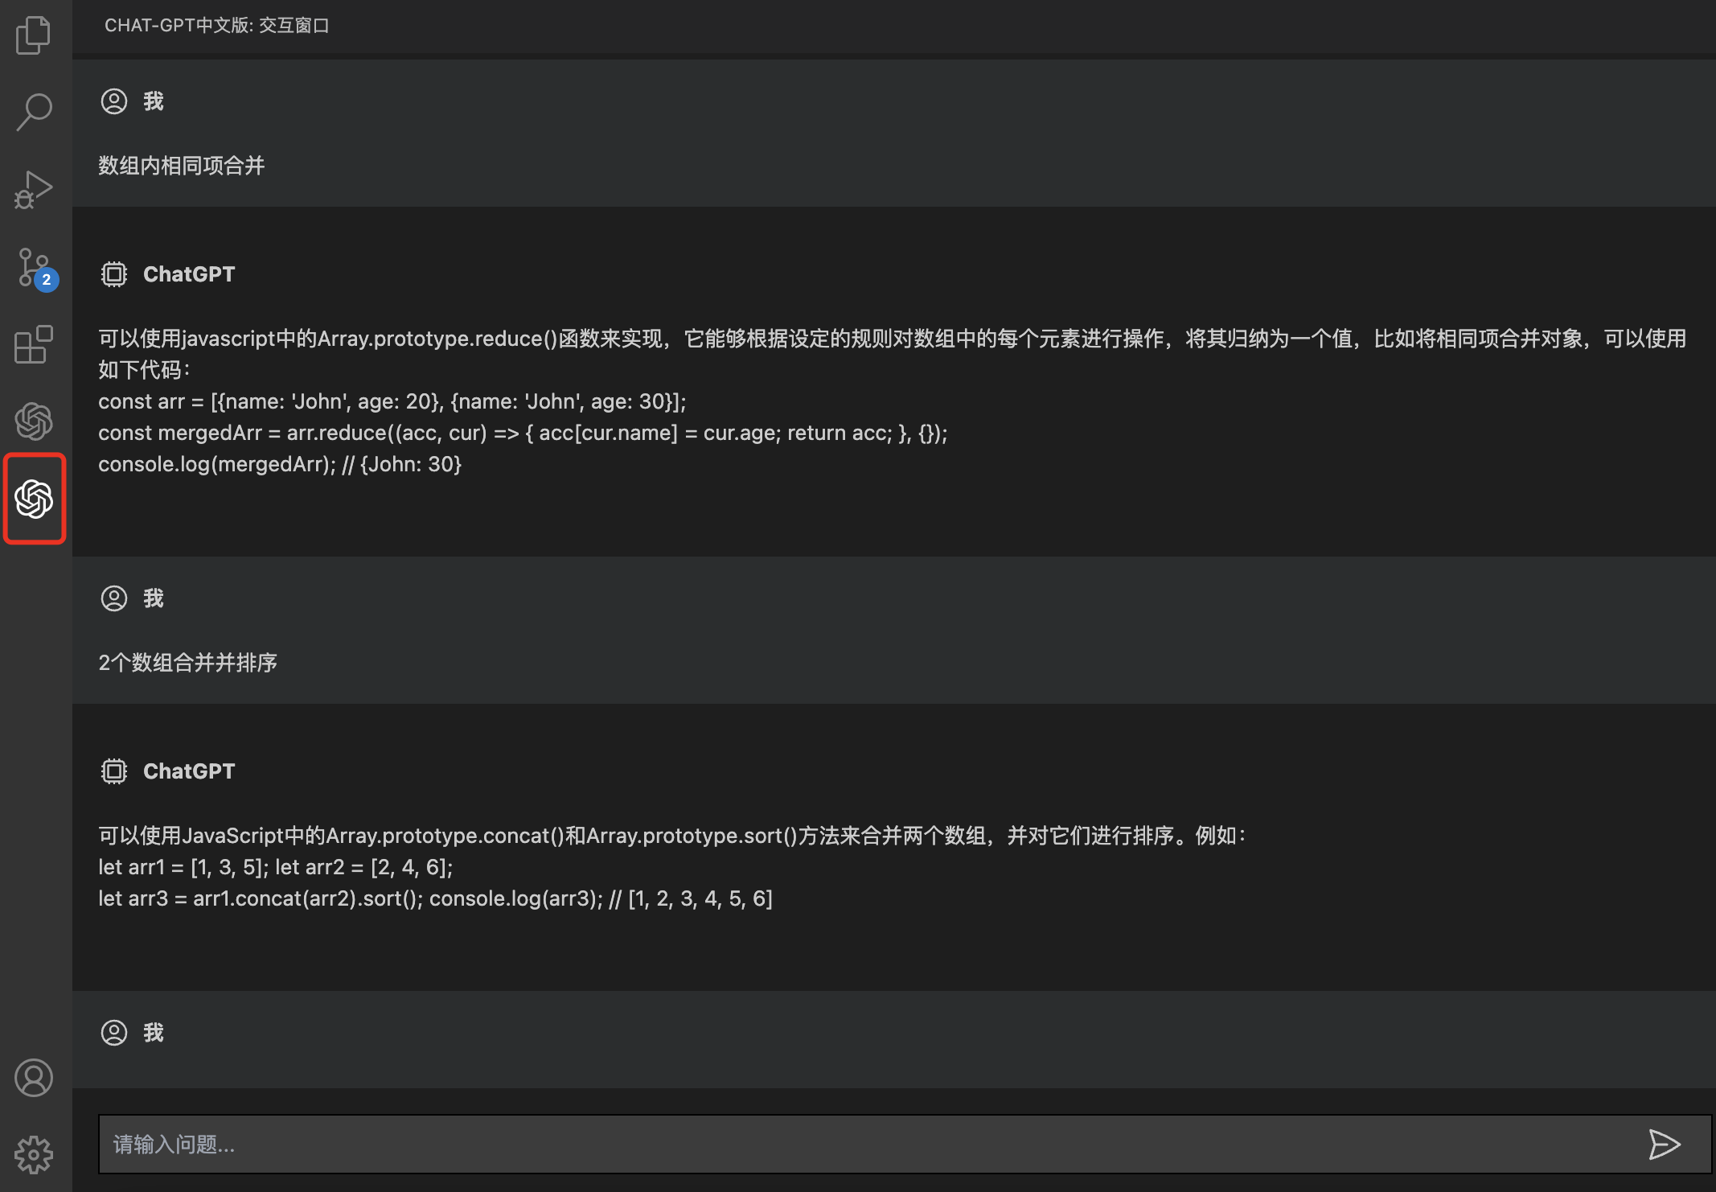Open the dimmed ChatGPT sidebar icon

[34, 421]
